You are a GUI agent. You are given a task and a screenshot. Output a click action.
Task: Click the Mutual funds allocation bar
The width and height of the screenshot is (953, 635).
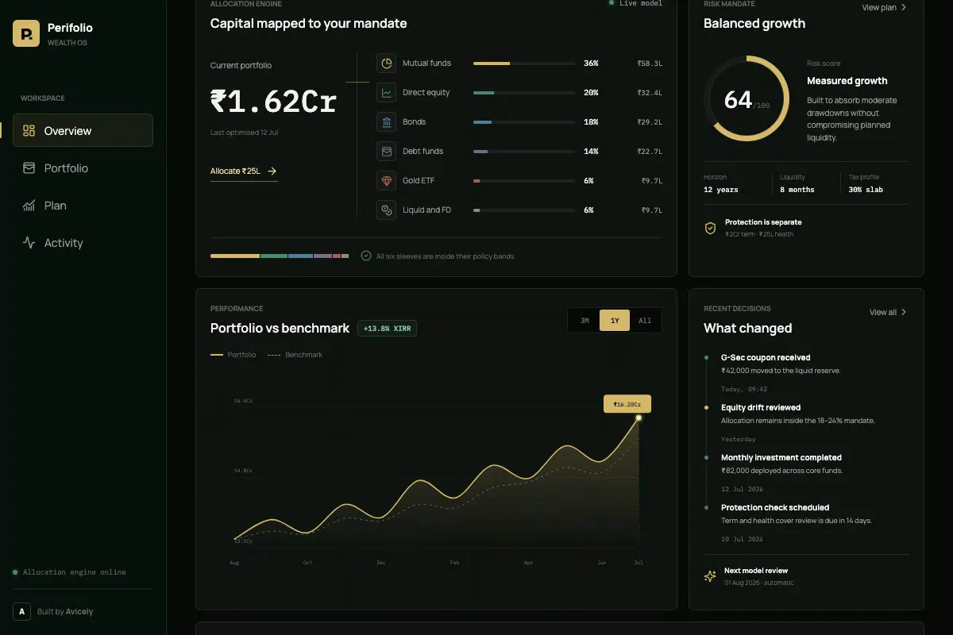[x=524, y=63]
